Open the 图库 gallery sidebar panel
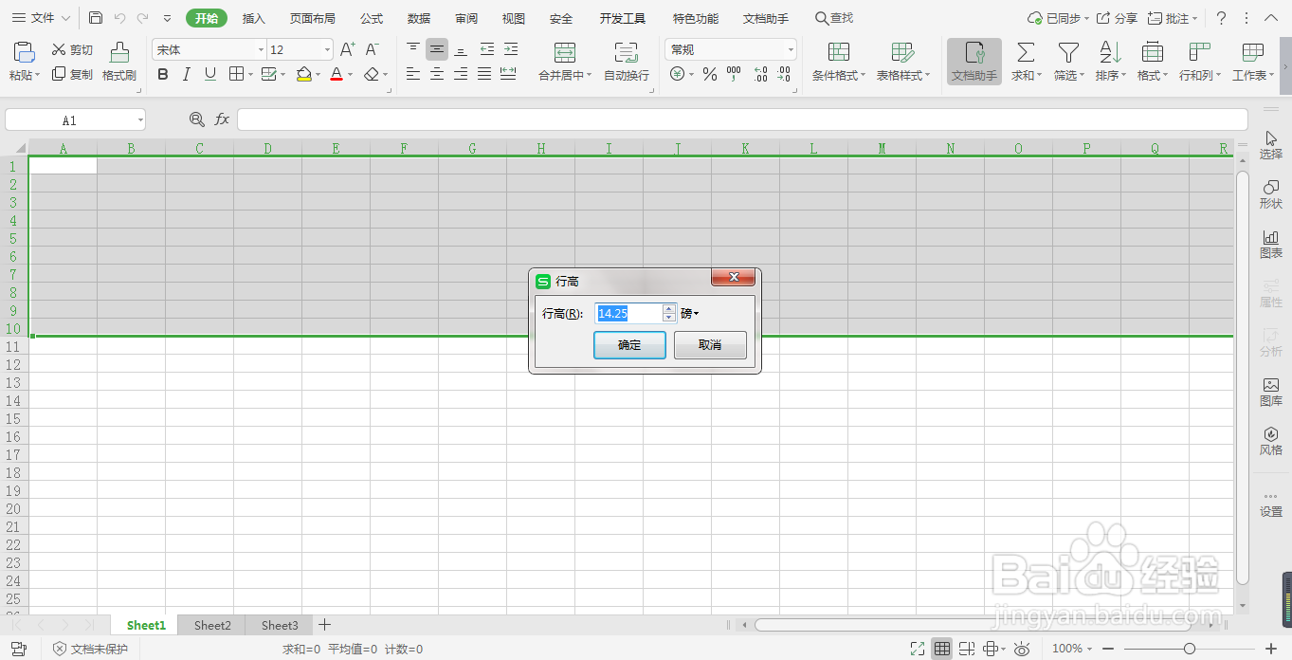This screenshot has width=1292, height=660. [x=1271, y=392]
